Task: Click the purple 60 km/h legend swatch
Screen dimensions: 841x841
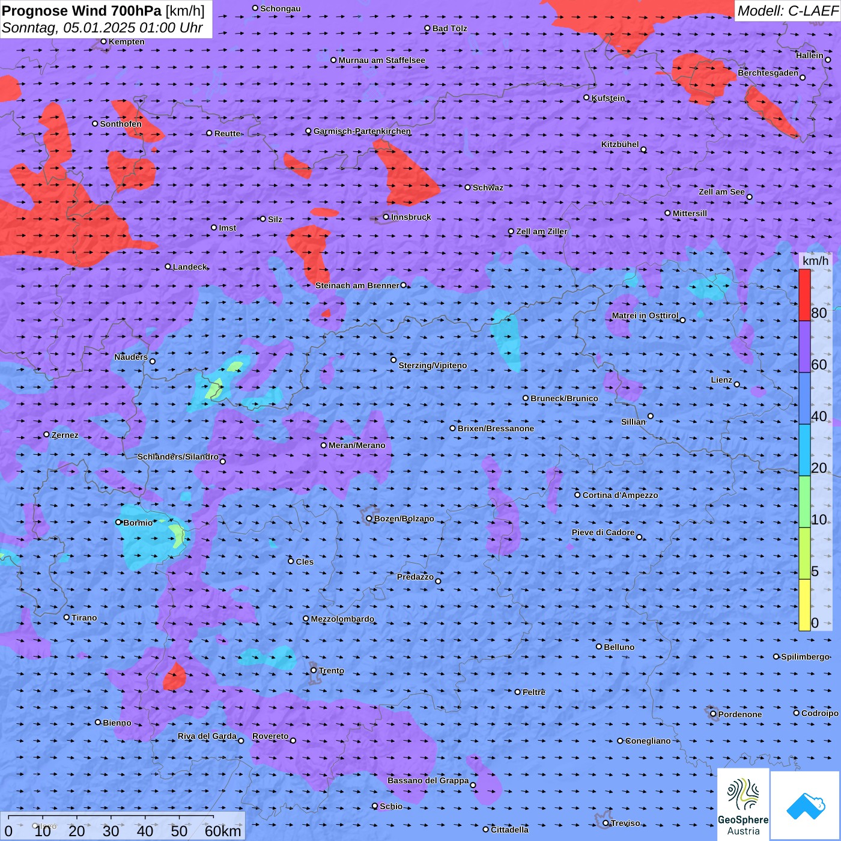Action: tap(804, 347)
